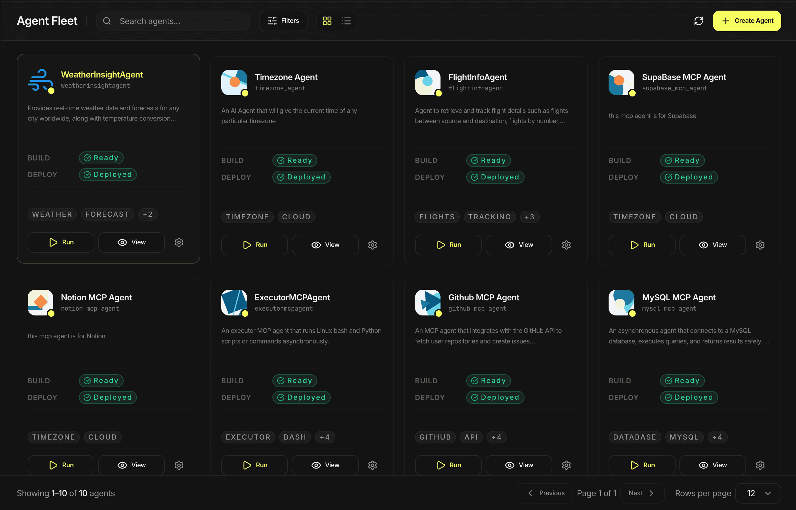Click the Timezone Agent avatar
Viewport: 796px width, 510px height.
coord(234,82)
